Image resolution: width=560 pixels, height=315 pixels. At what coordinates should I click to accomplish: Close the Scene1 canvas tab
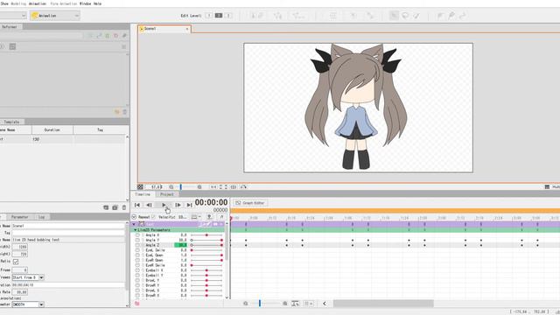coord(186,29)
